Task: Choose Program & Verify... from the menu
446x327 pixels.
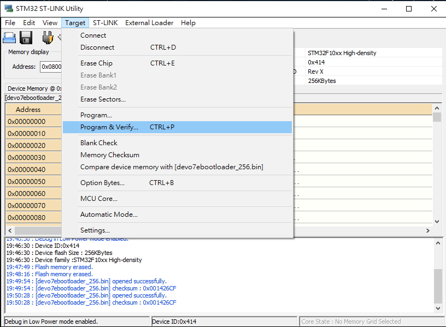Action: pos(177,127)
